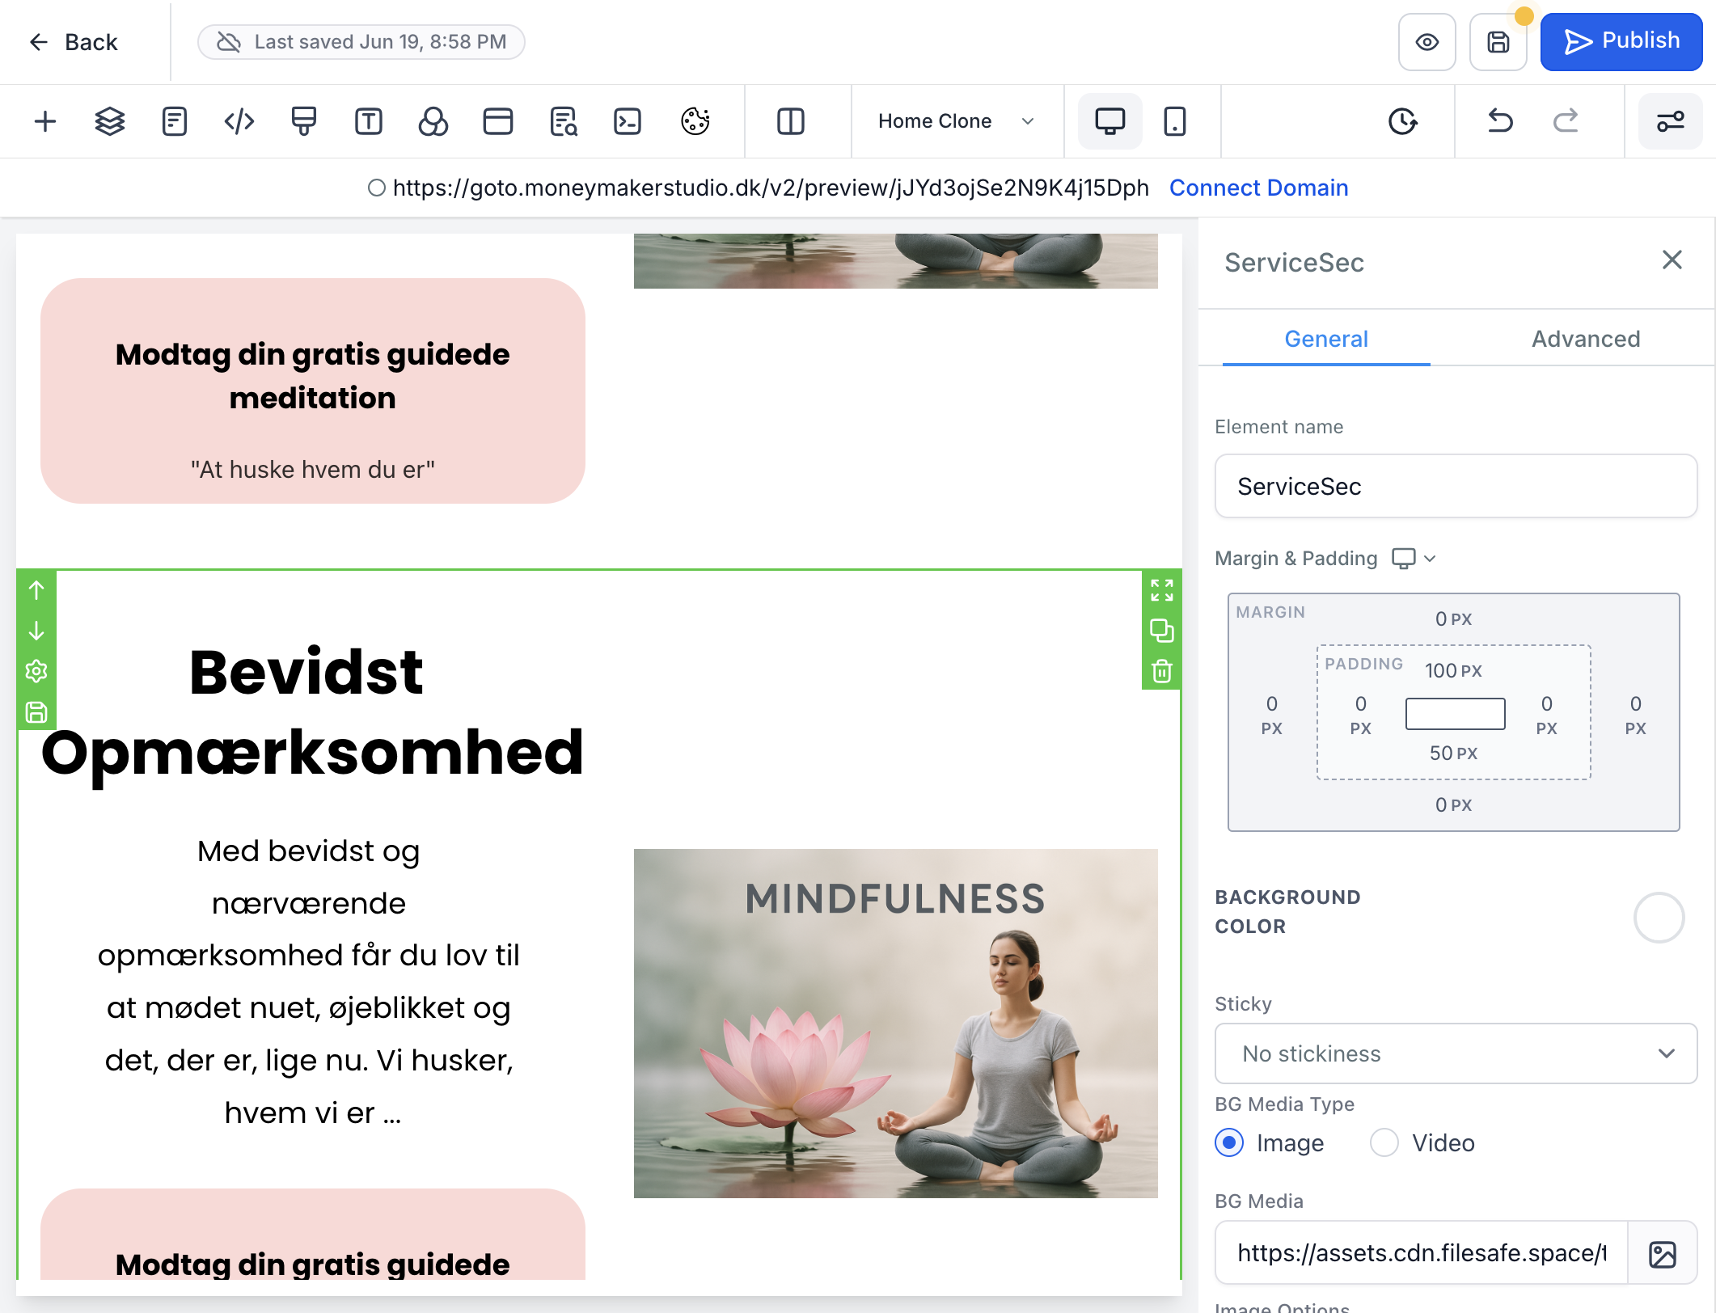The image size is (1716, 1313).
Task: Switch to the General tab
Action: coord(1326,339)
